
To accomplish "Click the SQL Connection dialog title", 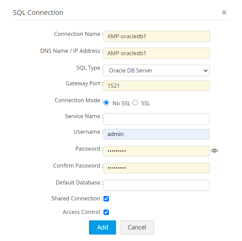I will click(x=38, y=13).
